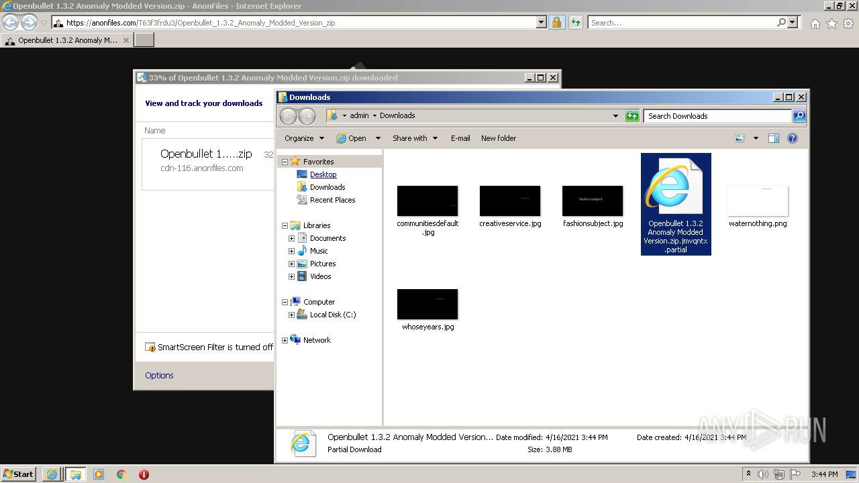The height and width of the screenshot is (483, 859).
Task: Click Windows Explorer taskbar icon
Action: pyautogui.click(x=75, y=474)
